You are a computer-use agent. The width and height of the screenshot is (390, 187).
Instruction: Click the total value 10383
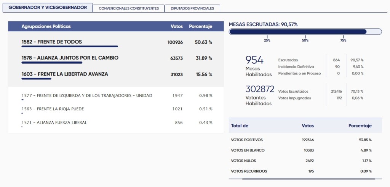click(309, 150)
